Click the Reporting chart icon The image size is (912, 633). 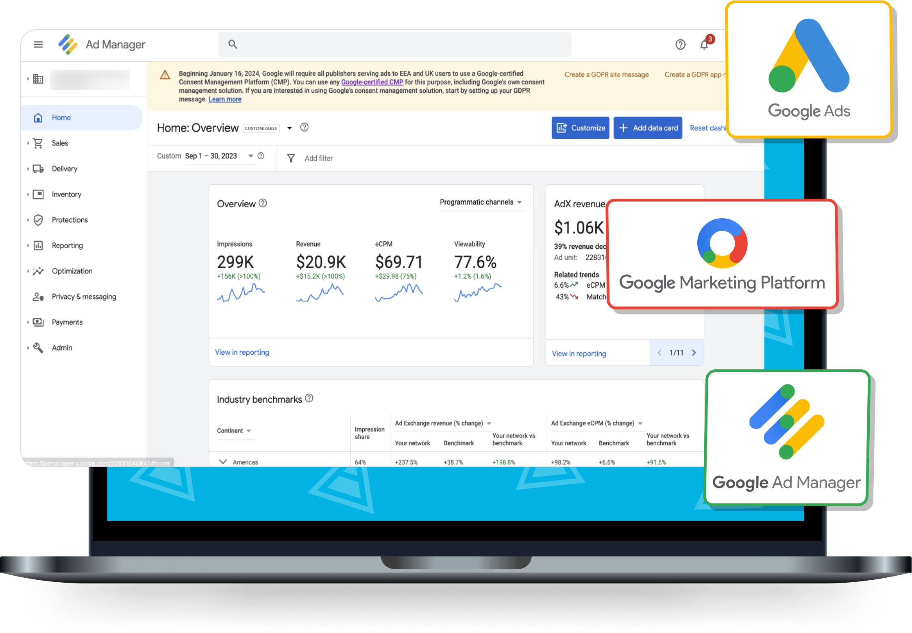coord(38,245)
